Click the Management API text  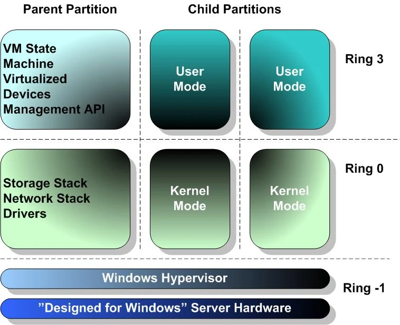pyautogui.click(x=54, y=110)
